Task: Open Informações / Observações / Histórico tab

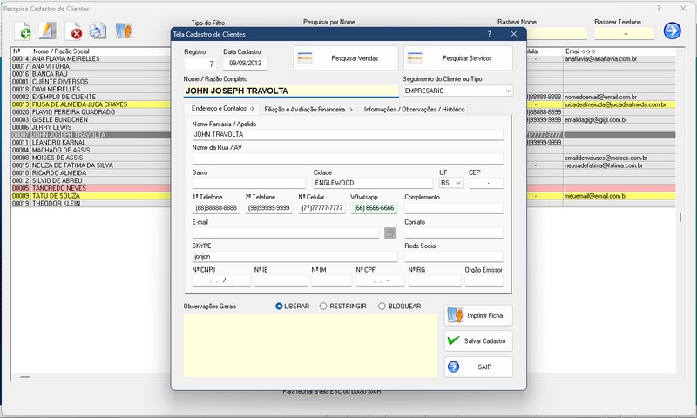Action: coord(414,110)
